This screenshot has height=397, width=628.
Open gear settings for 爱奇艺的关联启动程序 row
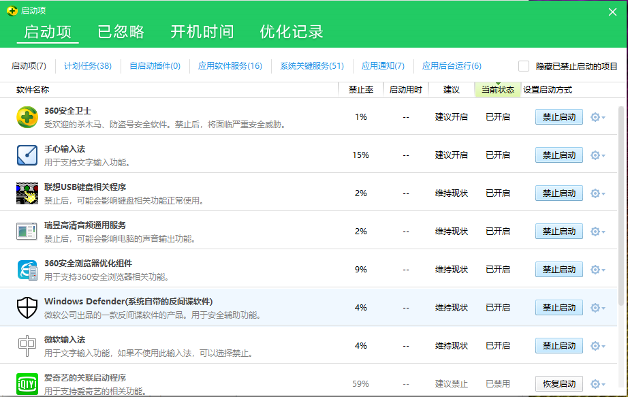tap(597, 384)
